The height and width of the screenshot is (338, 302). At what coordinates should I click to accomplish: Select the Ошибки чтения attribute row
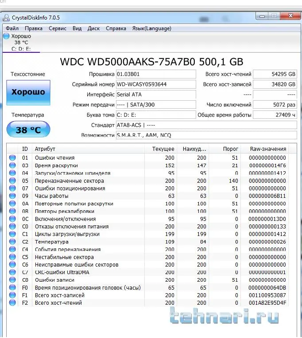tap(148, 158)
